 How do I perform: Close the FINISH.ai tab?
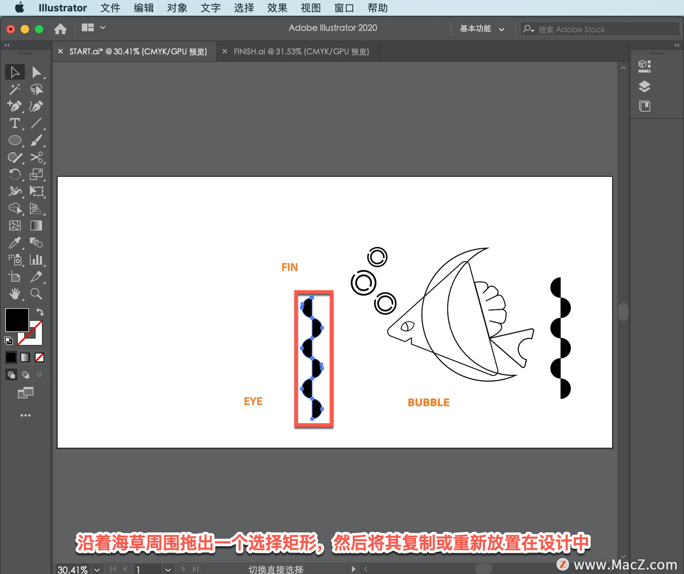pos(224,52)
